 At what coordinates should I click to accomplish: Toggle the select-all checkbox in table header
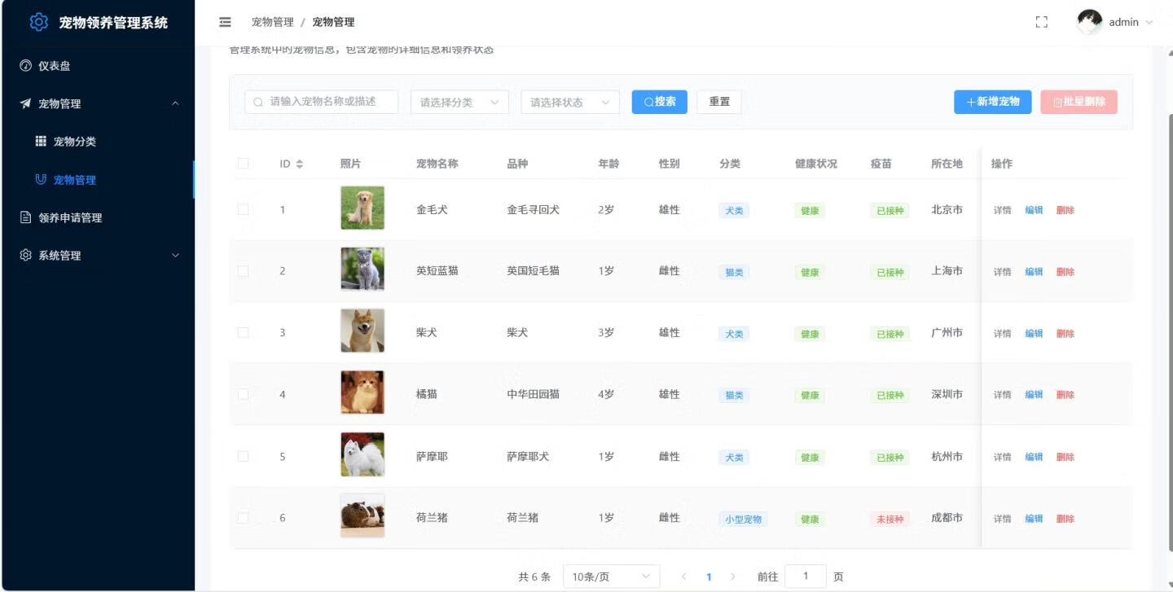pyautogui.click(x=243, y=164)
